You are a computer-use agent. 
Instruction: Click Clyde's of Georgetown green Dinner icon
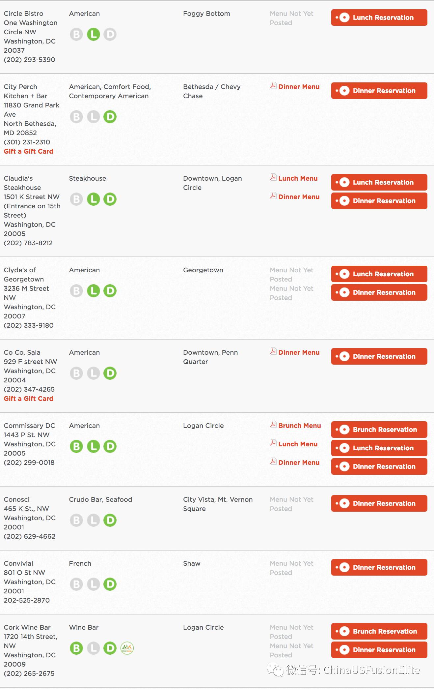[110, 291]
